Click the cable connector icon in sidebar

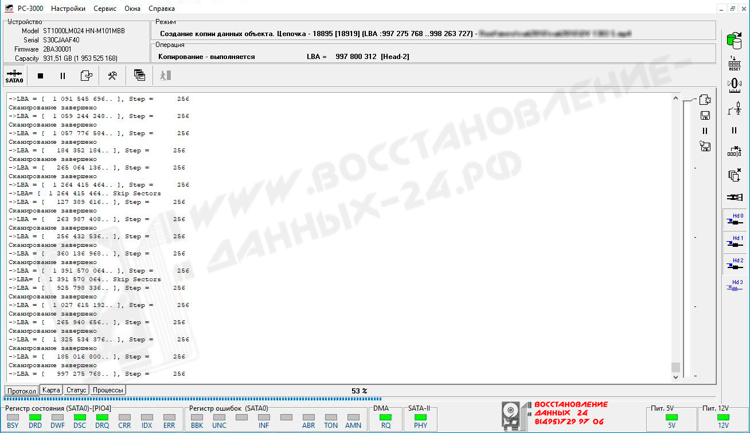point(734,197)
